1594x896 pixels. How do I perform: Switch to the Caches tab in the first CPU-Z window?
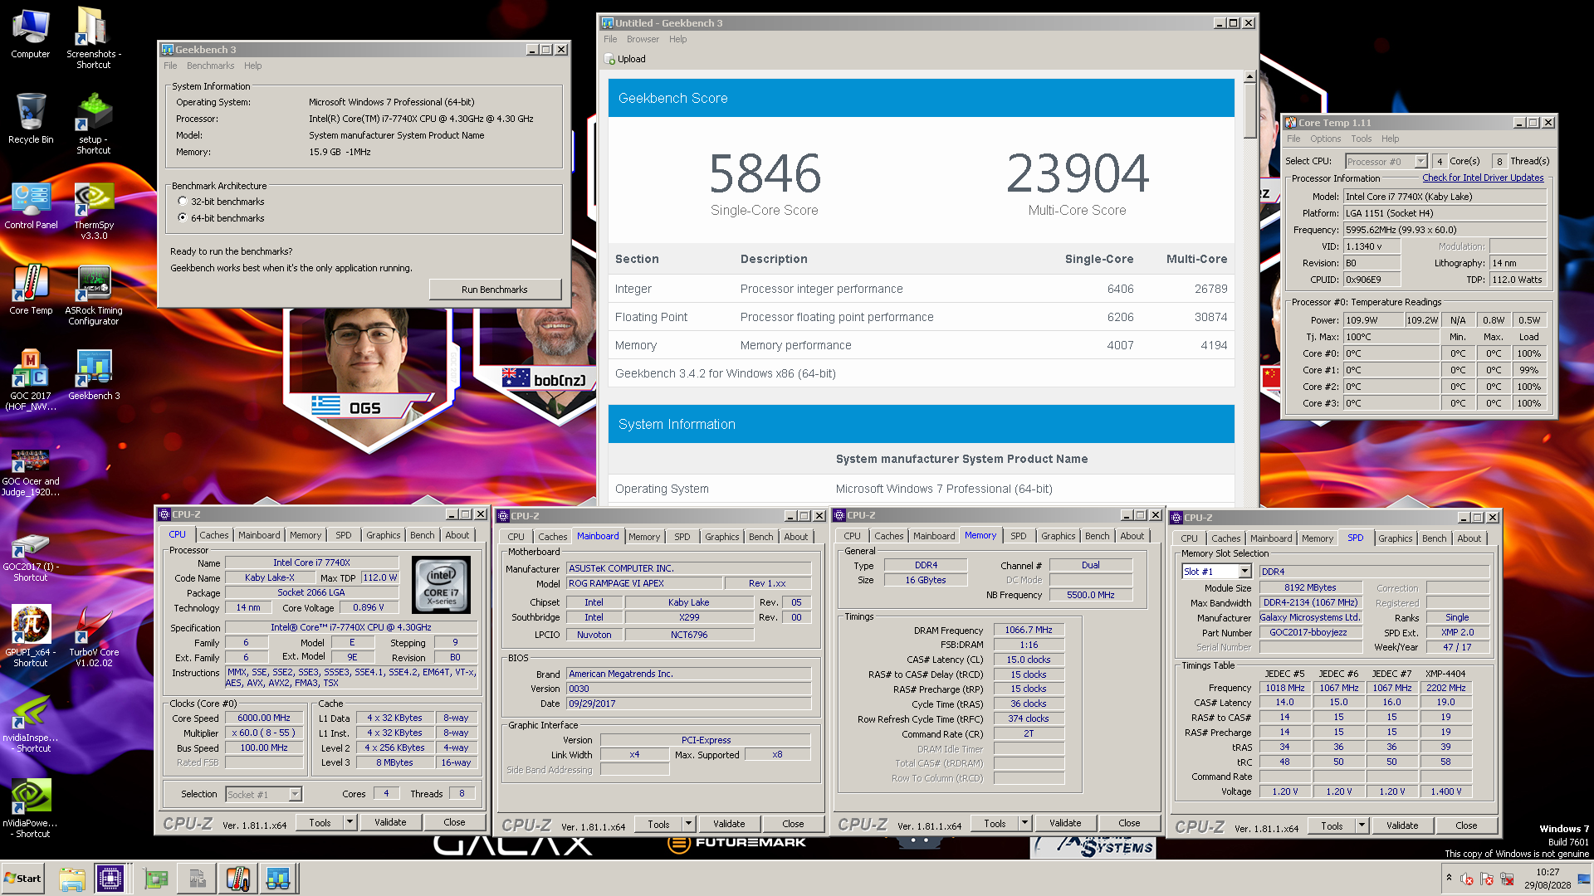click(213, 535)
